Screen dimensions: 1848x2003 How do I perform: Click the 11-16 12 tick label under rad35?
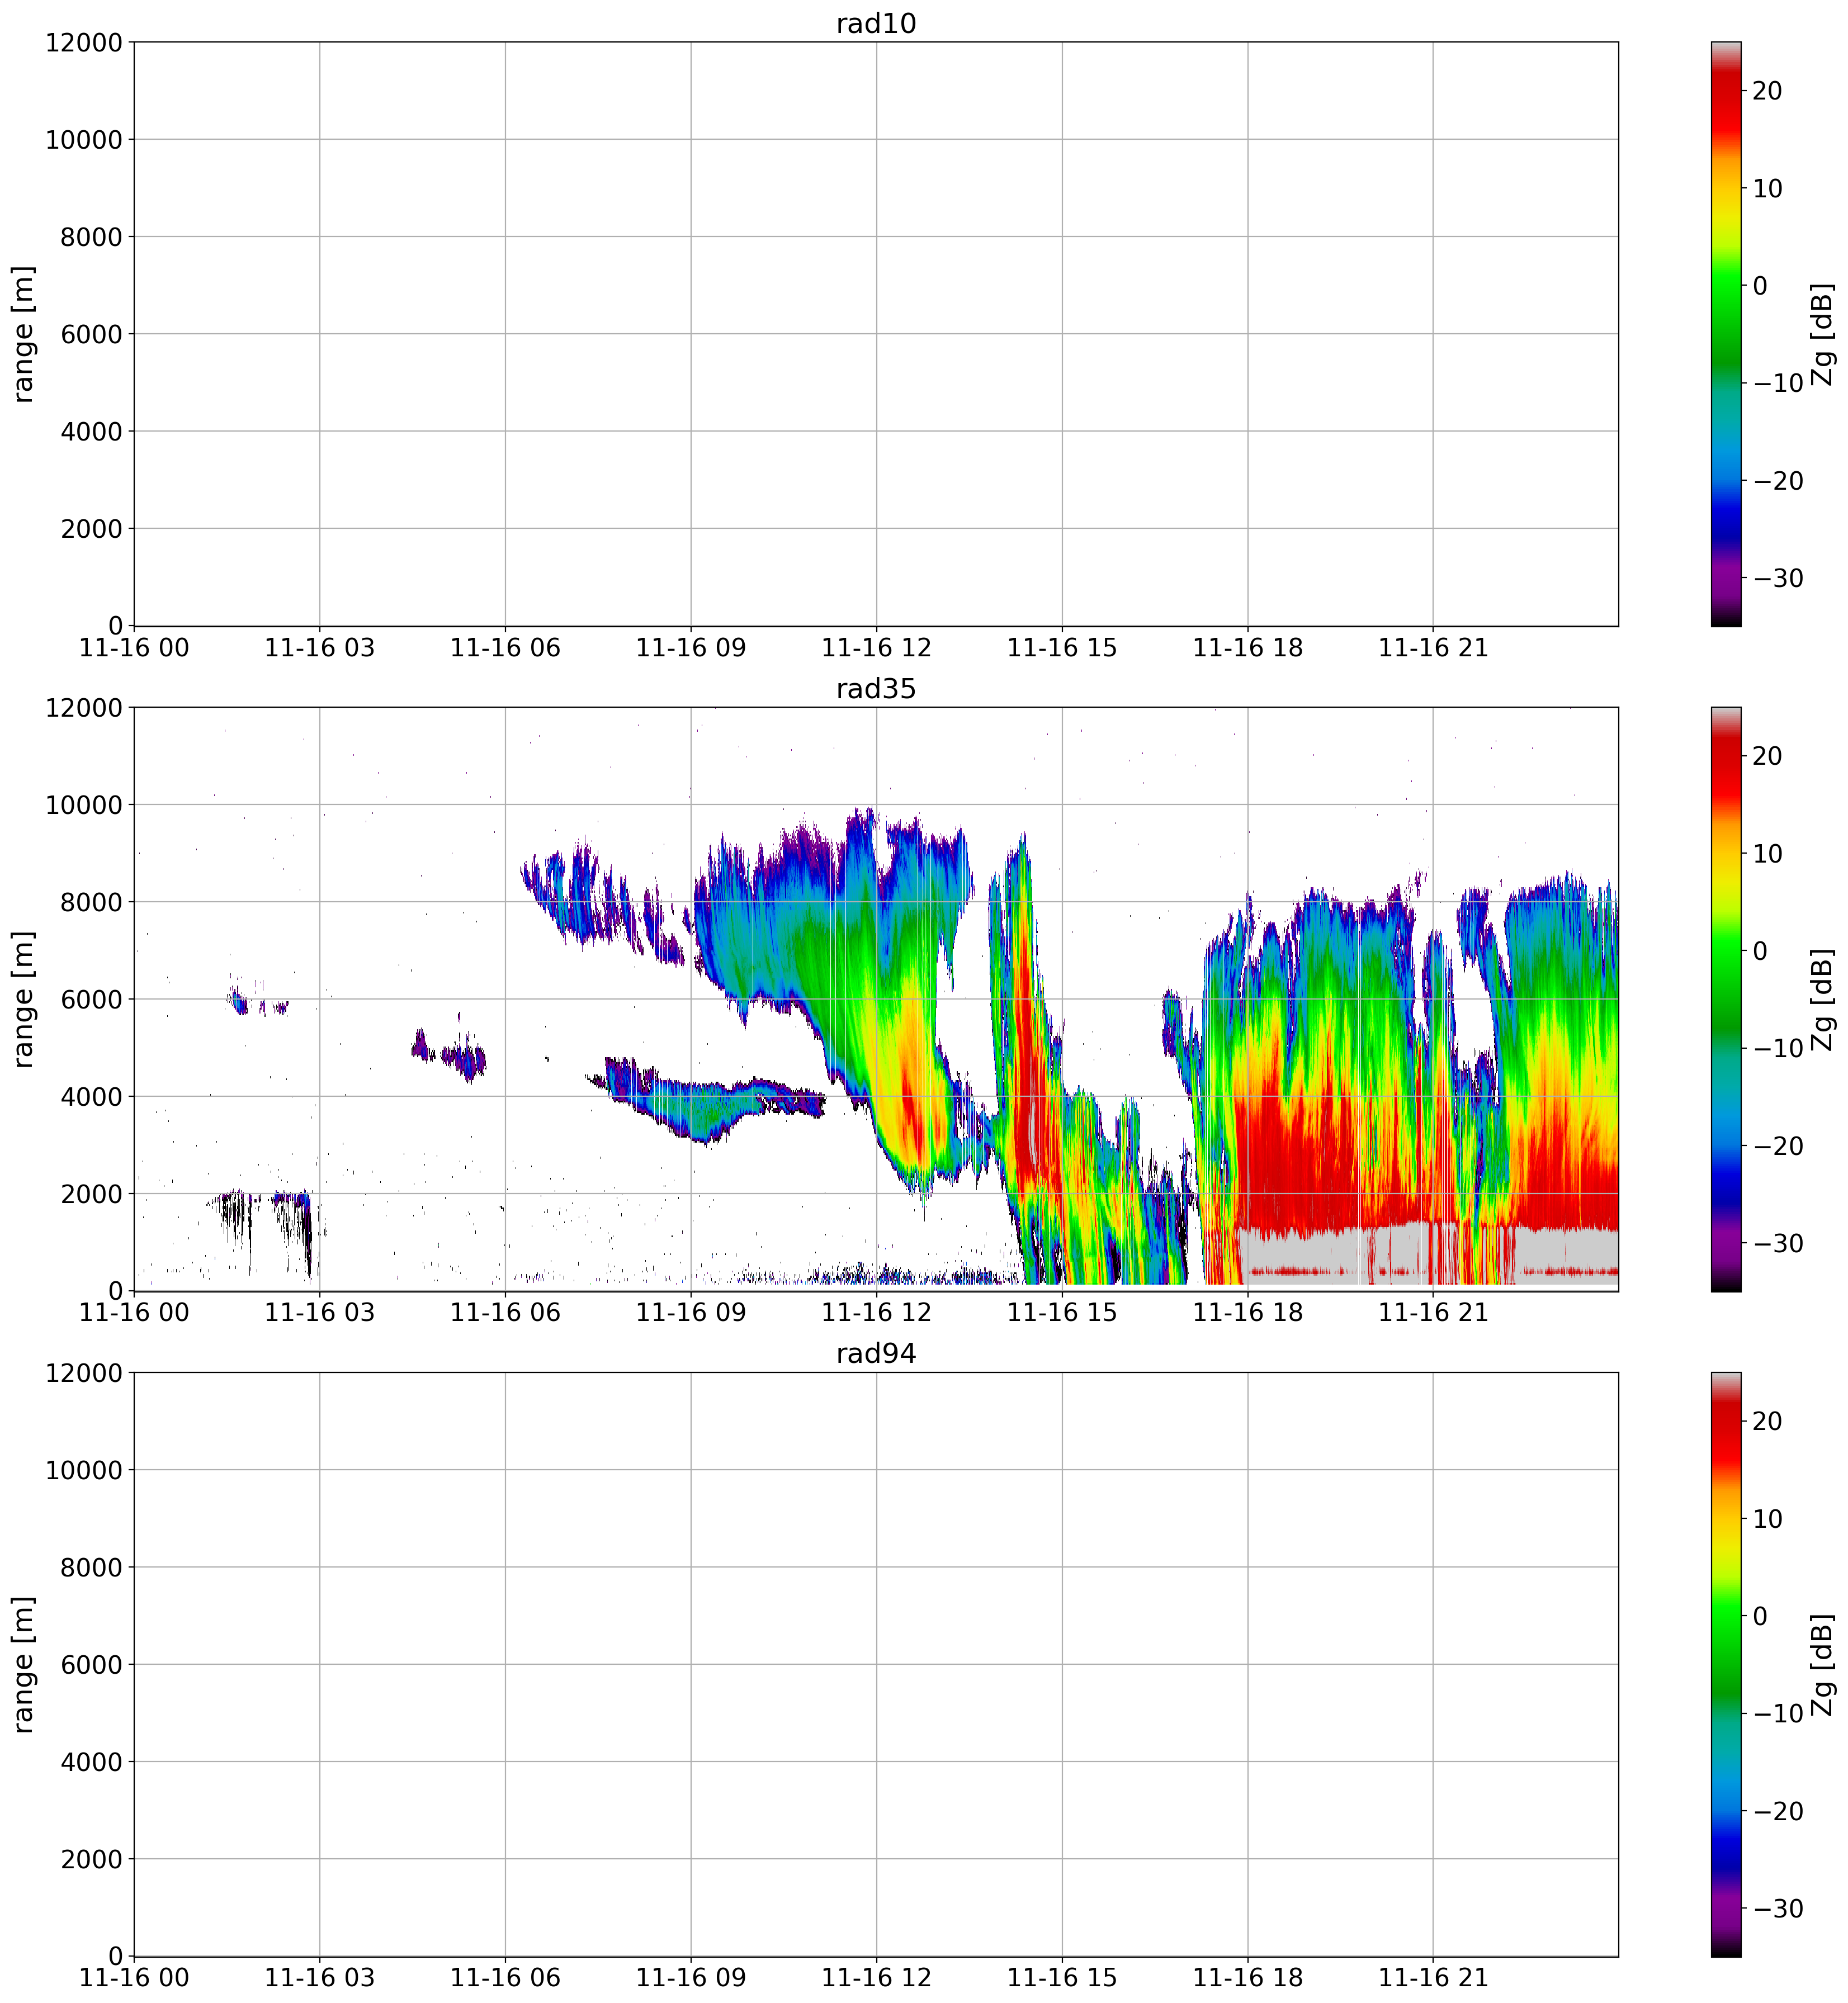pyautogui.click(x=876, y=1313)
